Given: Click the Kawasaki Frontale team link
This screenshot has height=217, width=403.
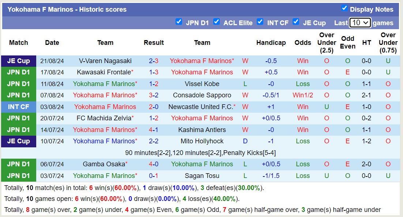Looking at the screenshot, I should [x=105, y=72].
